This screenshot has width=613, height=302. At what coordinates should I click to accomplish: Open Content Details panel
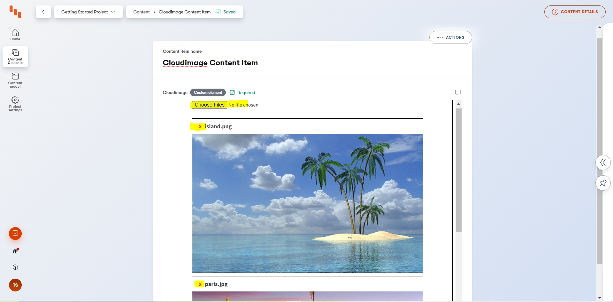575,12
